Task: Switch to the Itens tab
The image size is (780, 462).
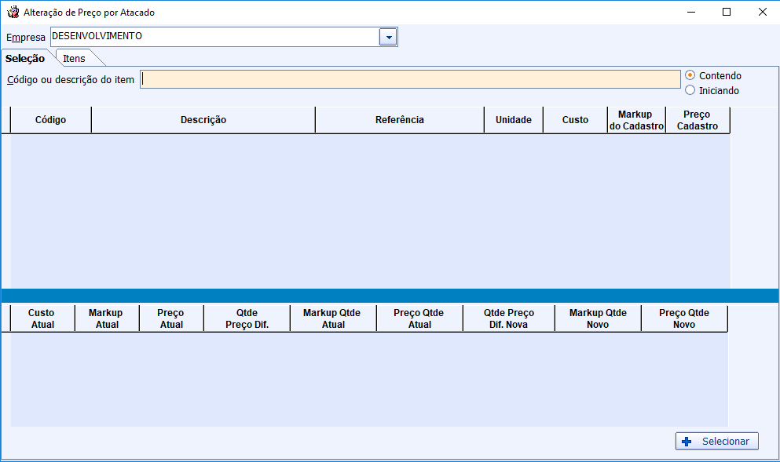Action: (75, 59)
